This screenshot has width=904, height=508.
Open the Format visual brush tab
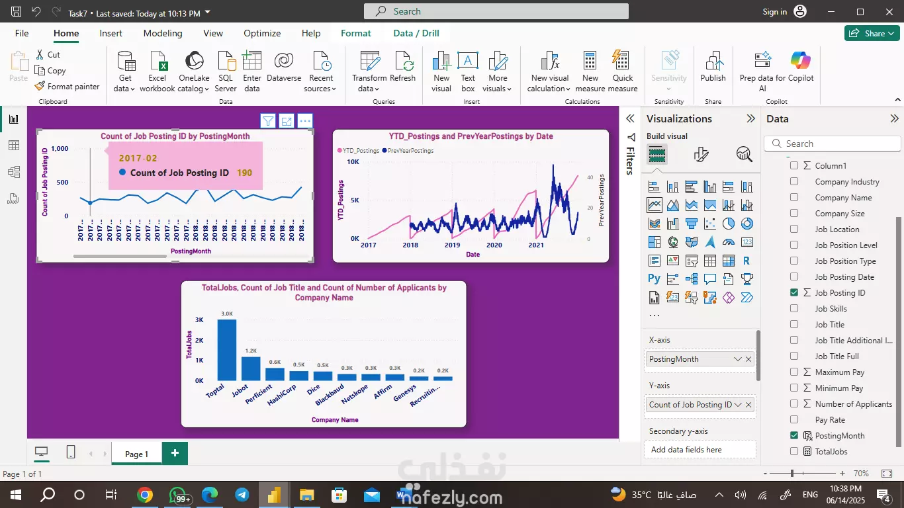coord(701,155)
